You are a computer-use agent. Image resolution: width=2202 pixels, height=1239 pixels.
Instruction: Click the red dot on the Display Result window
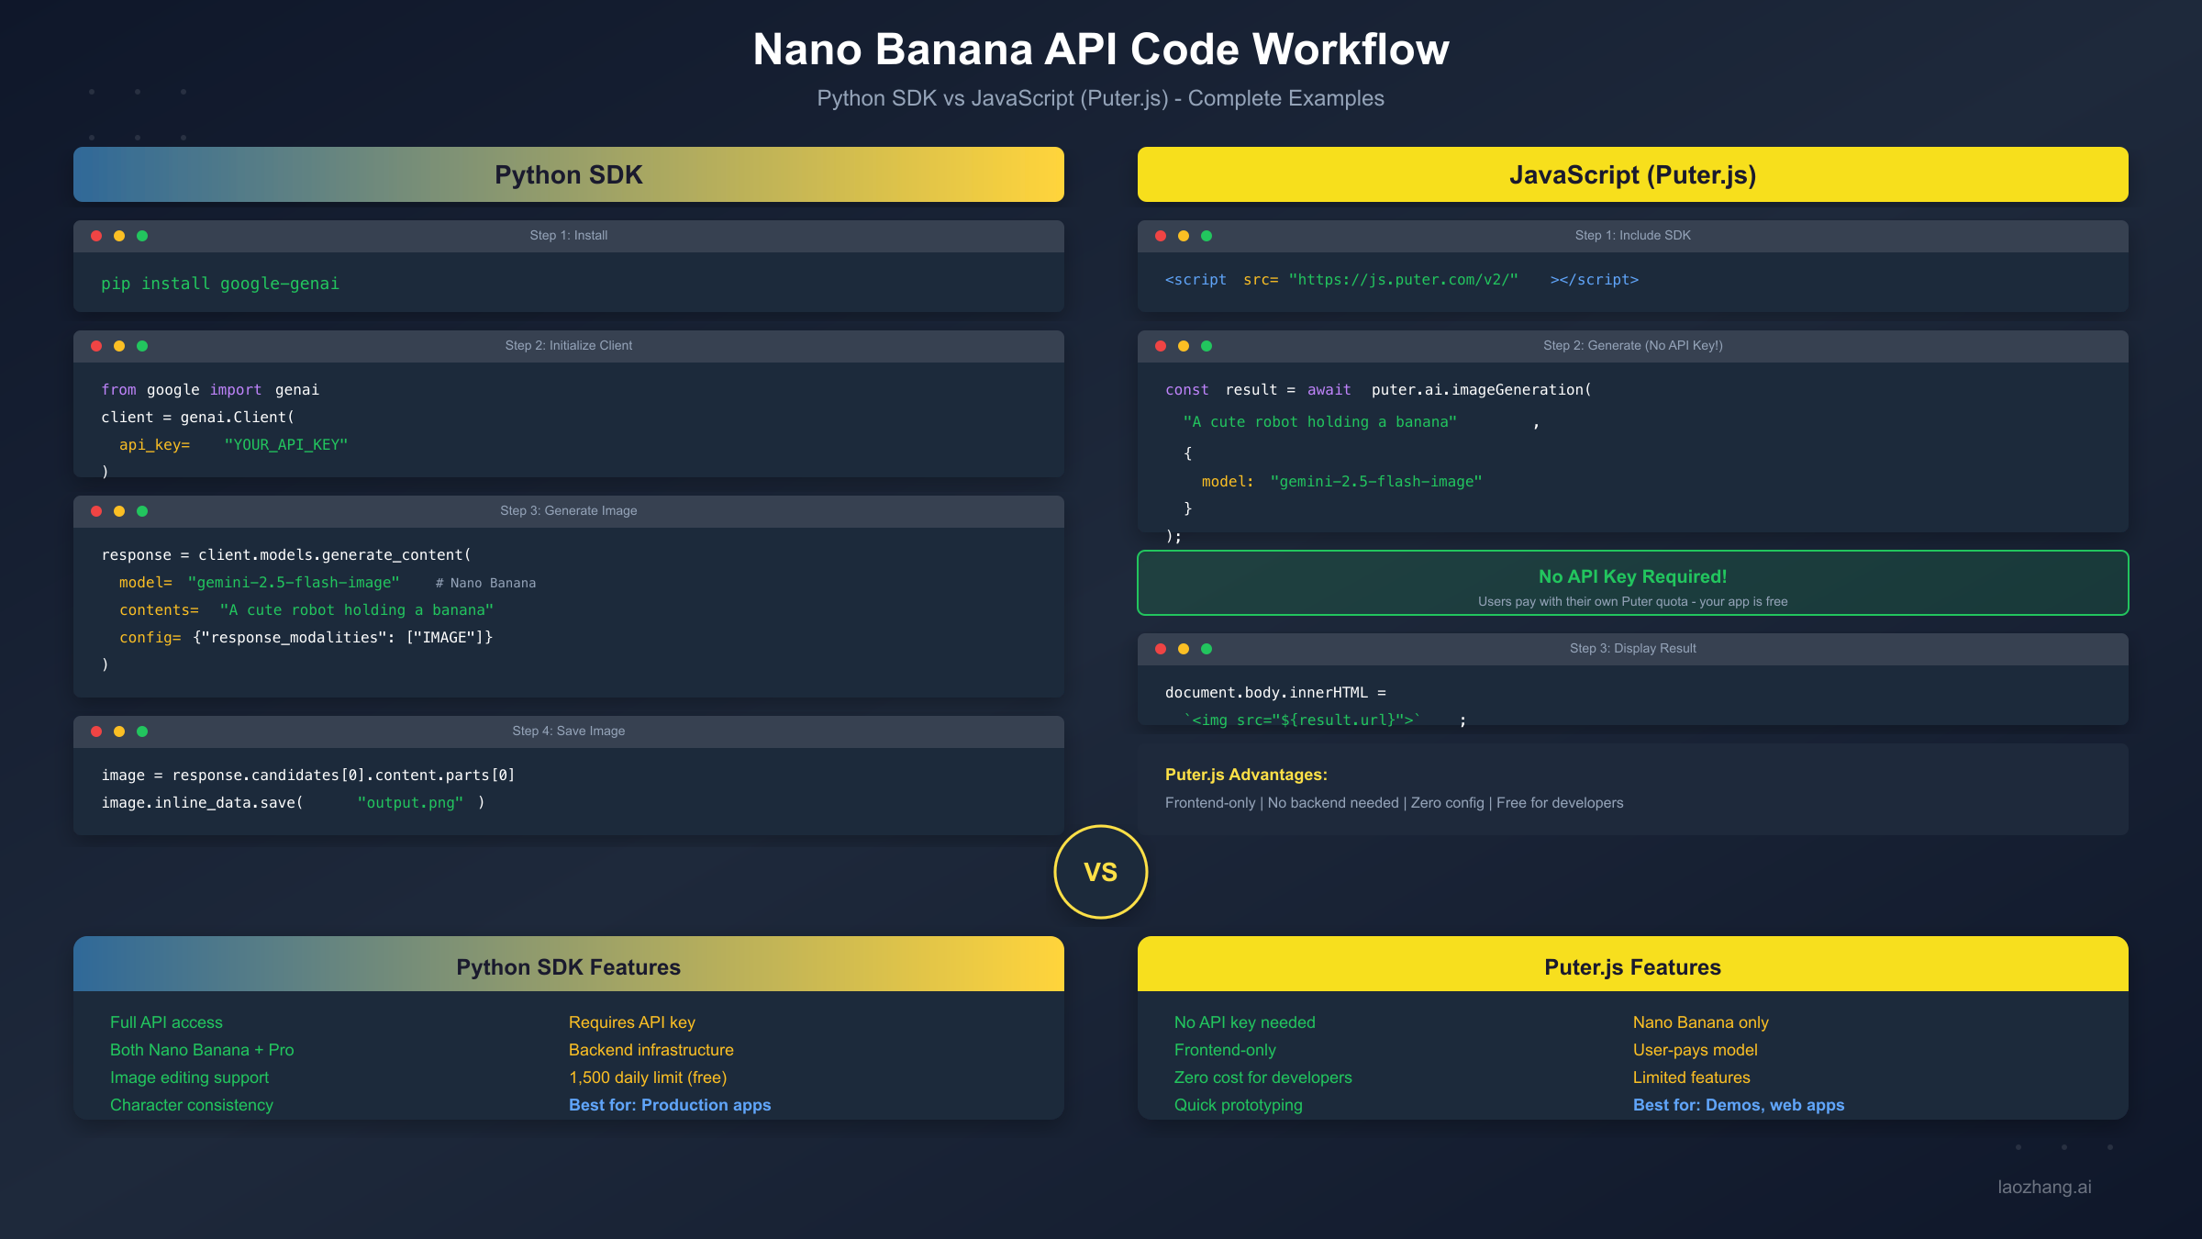[1161, 648]
